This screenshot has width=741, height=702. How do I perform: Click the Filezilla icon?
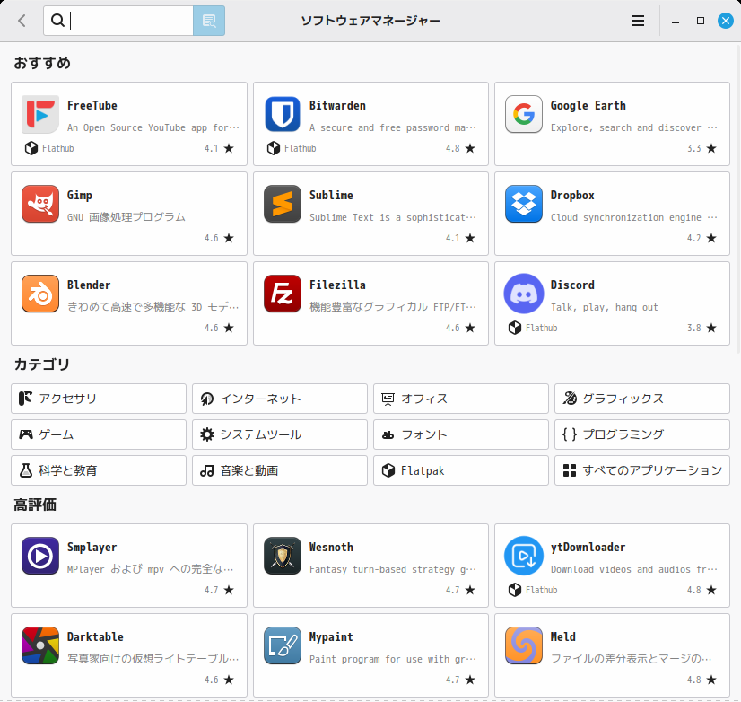click(x=282, y=294)
